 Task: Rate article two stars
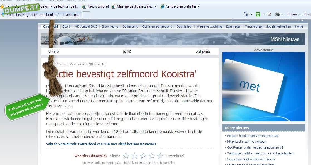(x=134, y=156)
